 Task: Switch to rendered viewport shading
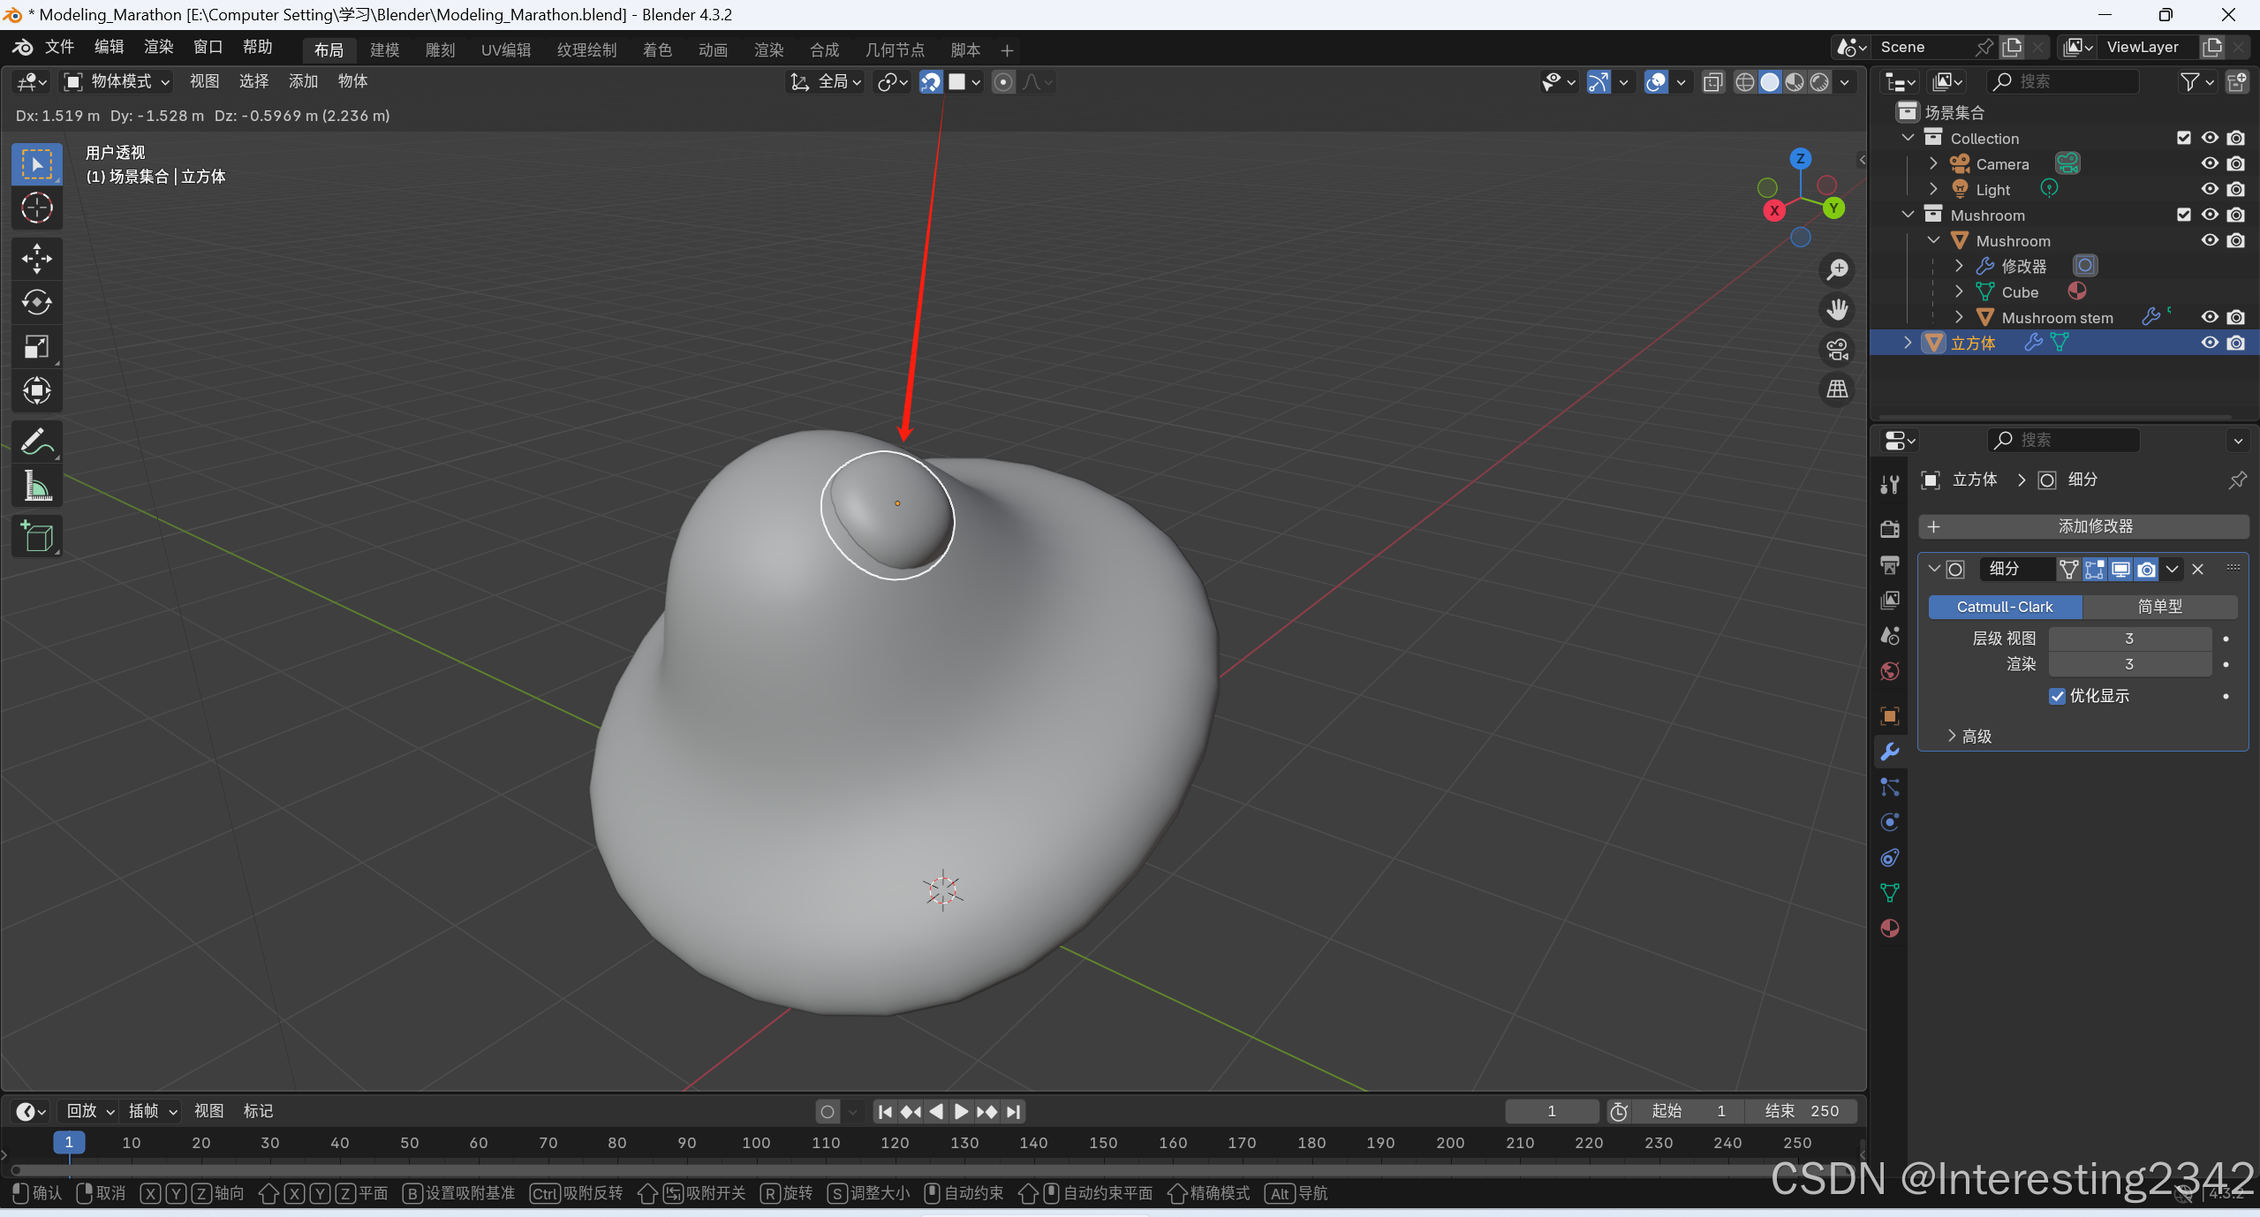coord(1819,82)
